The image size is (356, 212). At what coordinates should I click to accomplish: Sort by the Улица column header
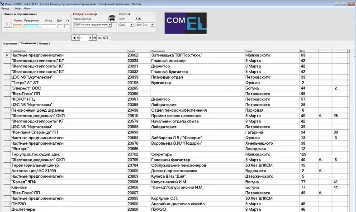pos(272,51)
